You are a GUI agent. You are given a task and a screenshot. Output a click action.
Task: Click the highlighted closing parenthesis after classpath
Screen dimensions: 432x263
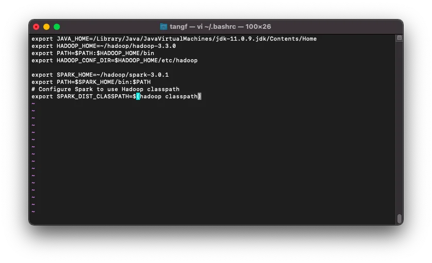pyautogui.click(x=199, y=96)
